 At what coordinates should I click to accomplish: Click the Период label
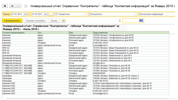6,14
